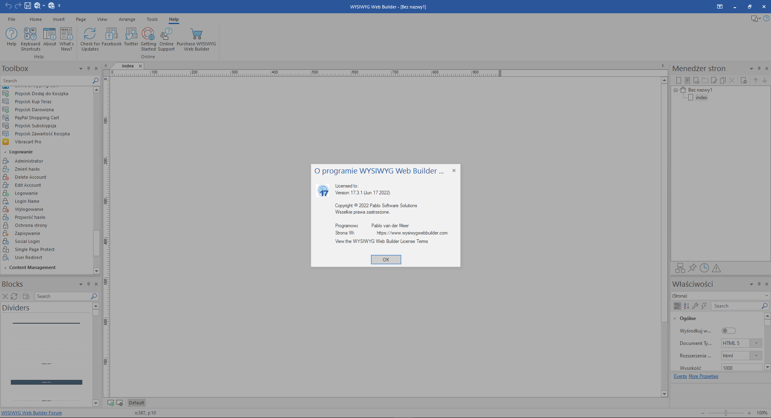Click the Redo icon in title bar
This screenshot has width=771, height=418.
pyautogui.click(x=18, y=6)
